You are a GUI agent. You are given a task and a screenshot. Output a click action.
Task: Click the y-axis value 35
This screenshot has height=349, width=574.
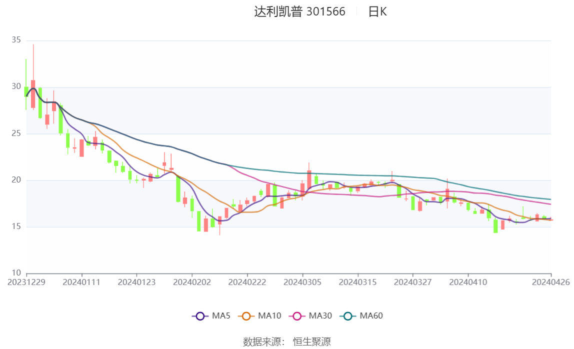[16, 40]
